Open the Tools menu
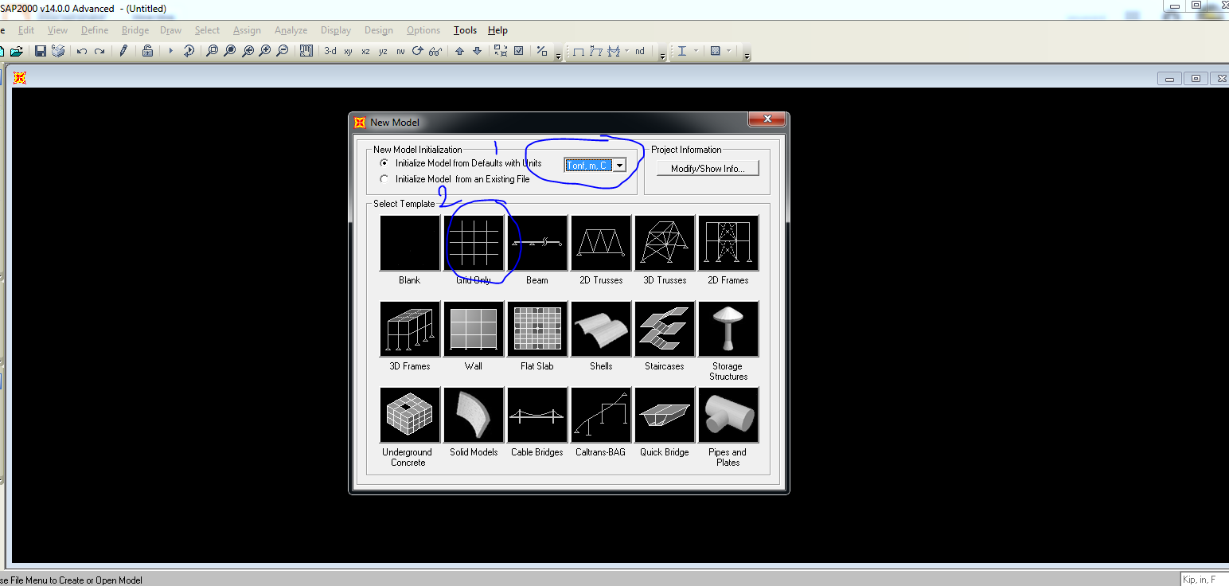This screenshot has width=1229, height=586. pyautogui.click(x=465, y=30)
